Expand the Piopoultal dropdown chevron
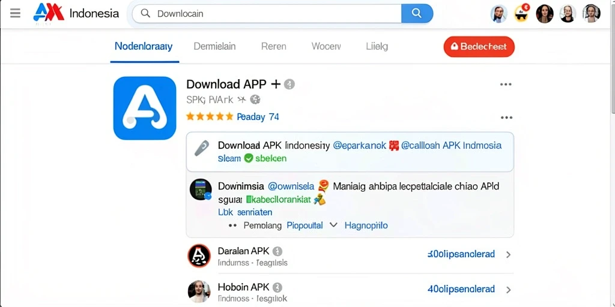615x307 pixels. point(333,225)
